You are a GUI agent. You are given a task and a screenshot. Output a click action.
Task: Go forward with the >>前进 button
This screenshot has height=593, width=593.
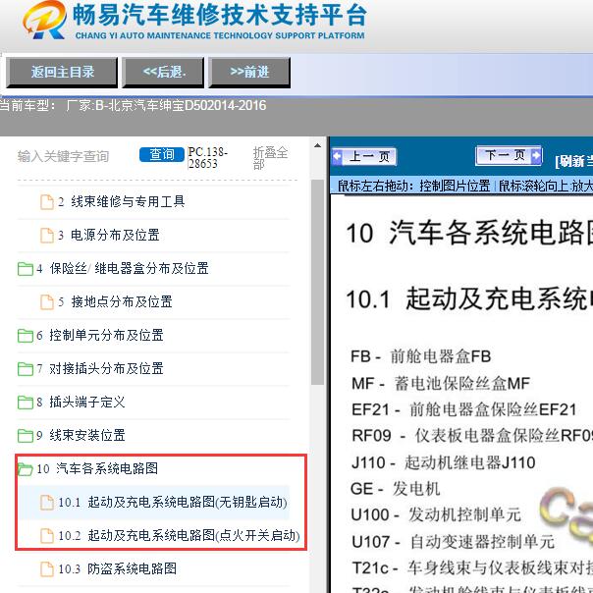249,73
